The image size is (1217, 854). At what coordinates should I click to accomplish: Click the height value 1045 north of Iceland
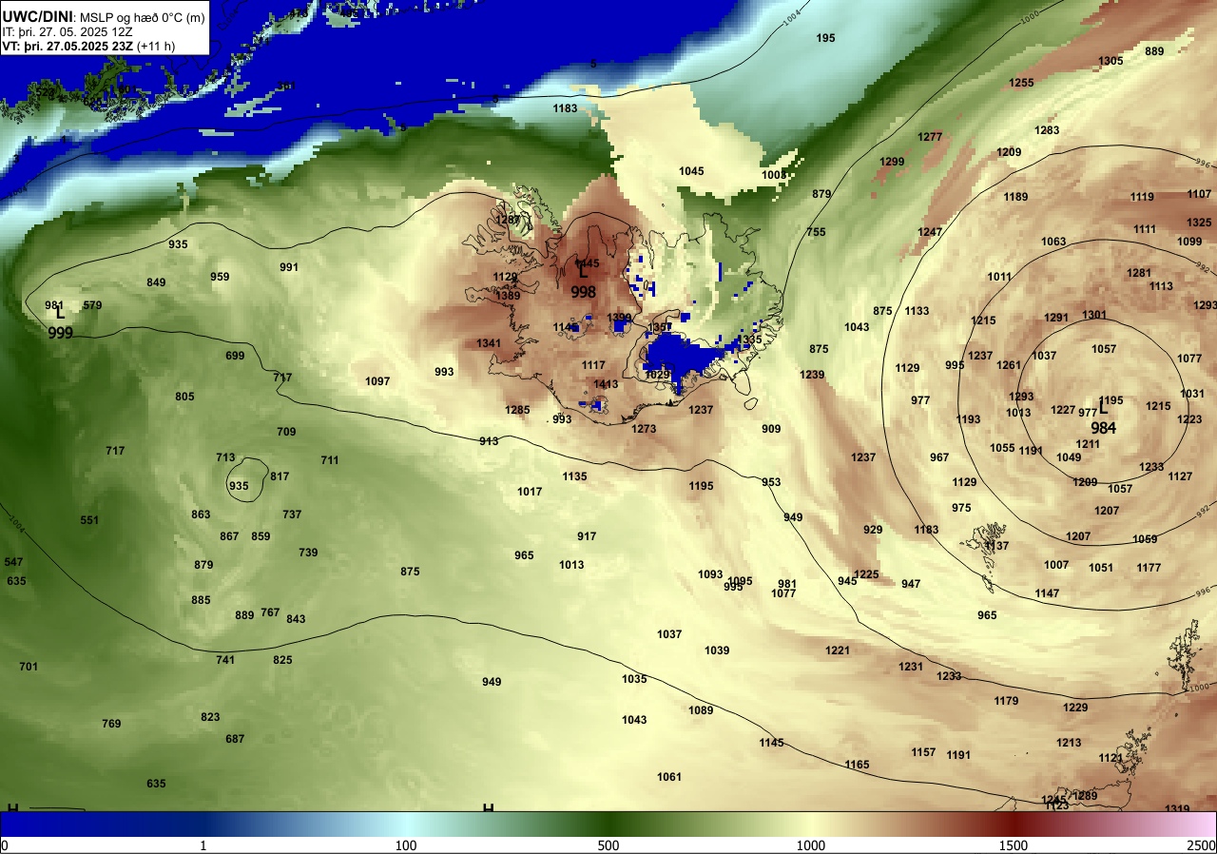691,171
